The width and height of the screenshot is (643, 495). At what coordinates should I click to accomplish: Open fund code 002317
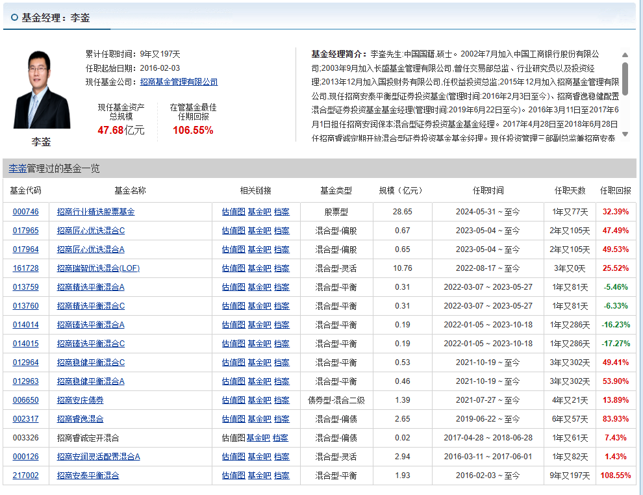[26, 419]
